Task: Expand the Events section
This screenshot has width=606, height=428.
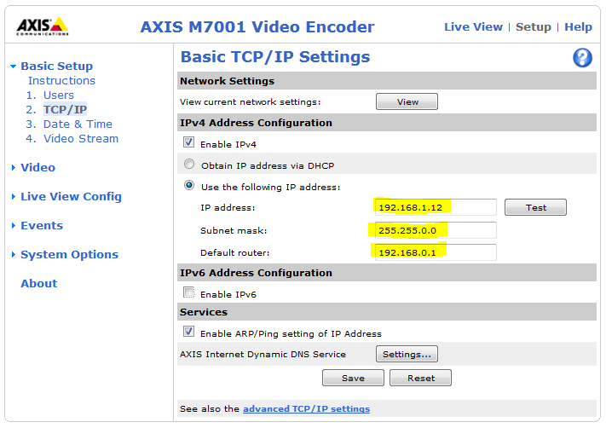Action: point(42,226)
